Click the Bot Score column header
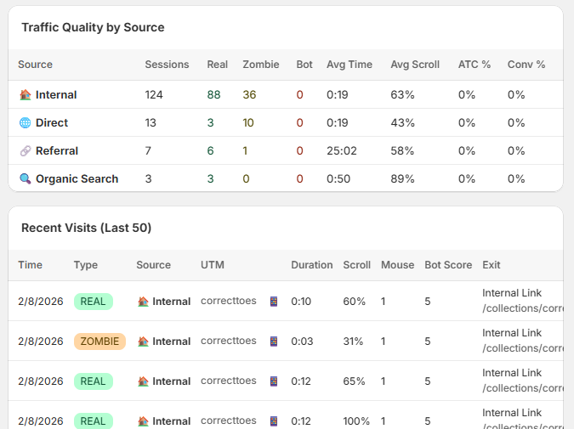This screenshot has height=429, width=574. tap(447, 265)
